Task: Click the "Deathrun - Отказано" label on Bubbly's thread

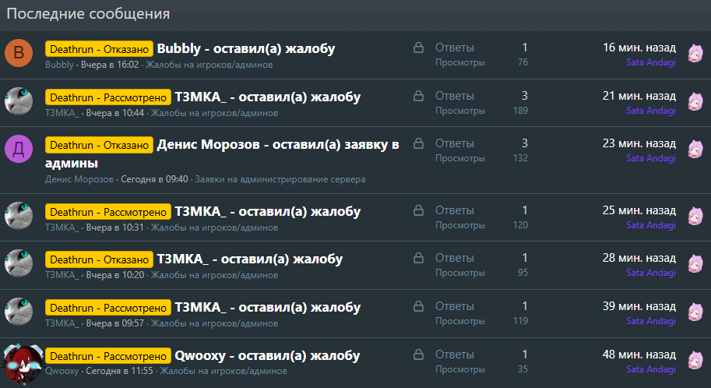Action: coord(100,49)
